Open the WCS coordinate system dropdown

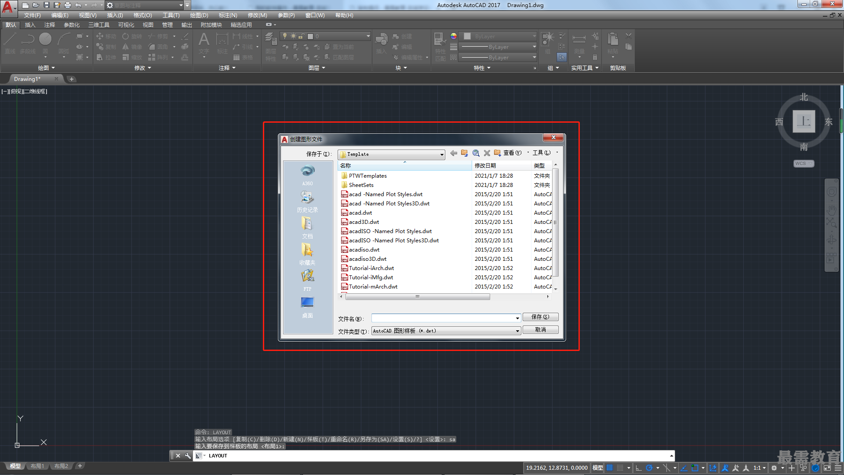tap(804, 164)
